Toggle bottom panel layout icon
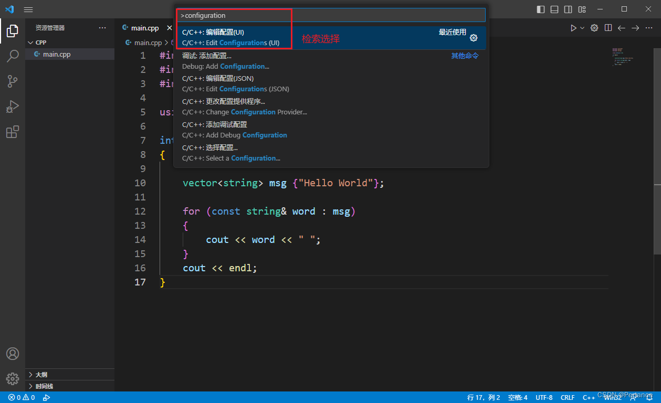The height and width of the screenshot is (403, 661). [554, 9]
